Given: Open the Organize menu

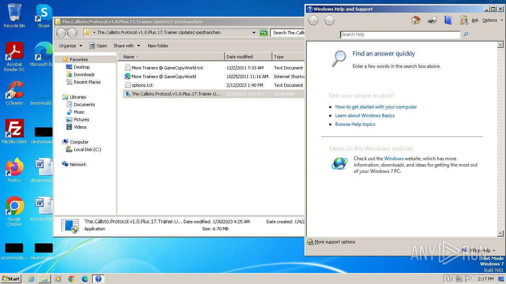Looking at the screenshot, I should (70, 46).
